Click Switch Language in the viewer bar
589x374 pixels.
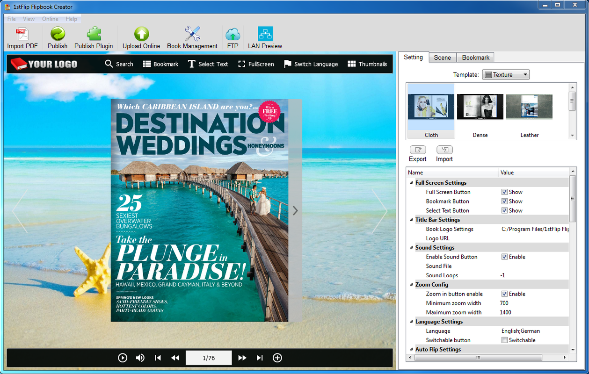(x=311, y=64)
